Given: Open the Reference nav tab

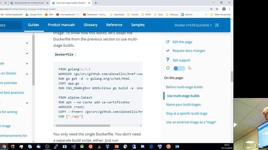Looking at the screenshot, I should (114, 25).
